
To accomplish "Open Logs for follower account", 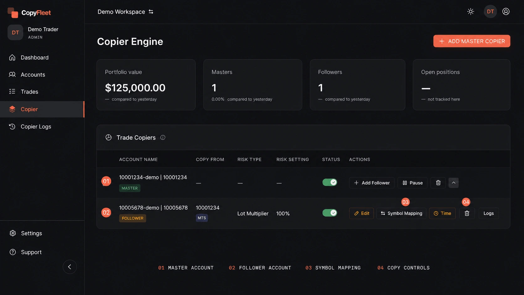I will [x=489, y=213].
